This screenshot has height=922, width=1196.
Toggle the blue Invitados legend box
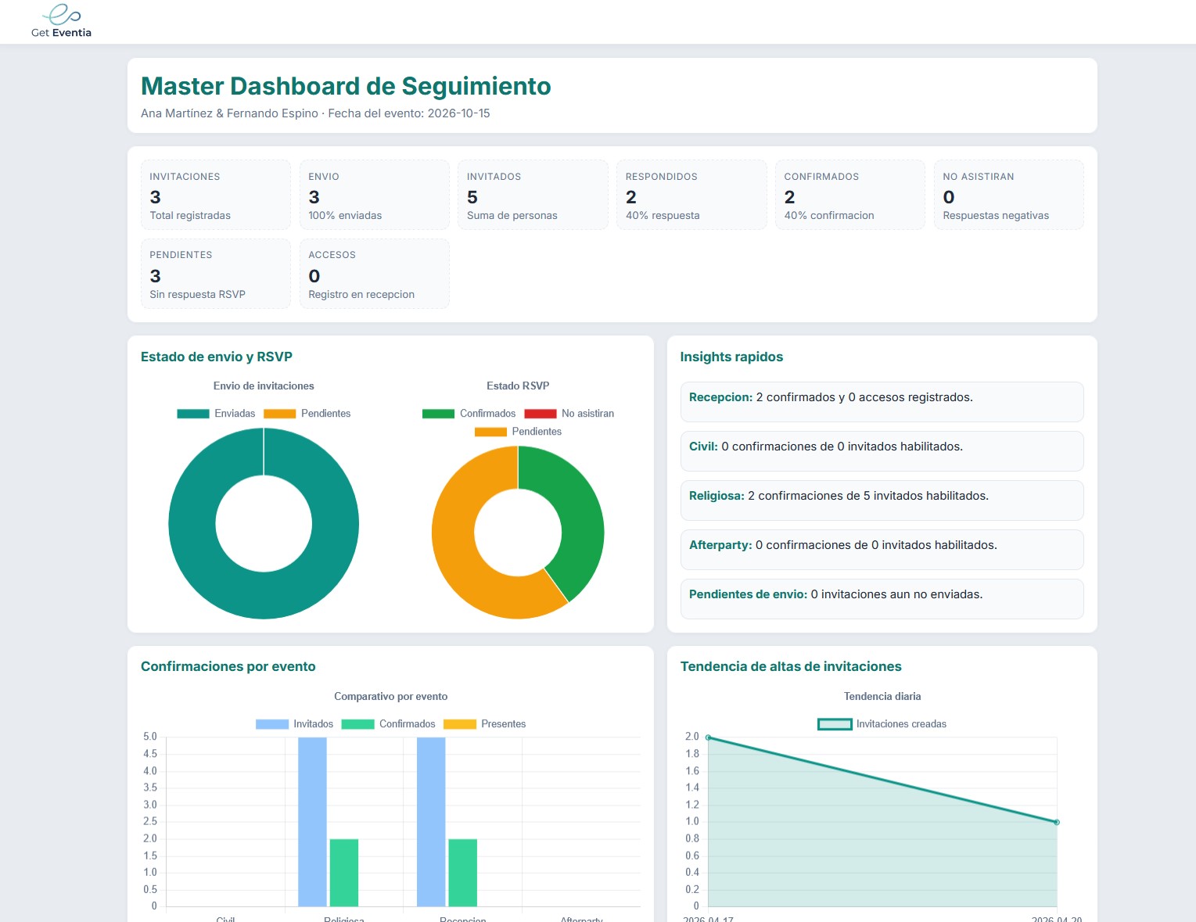[272, 724]
